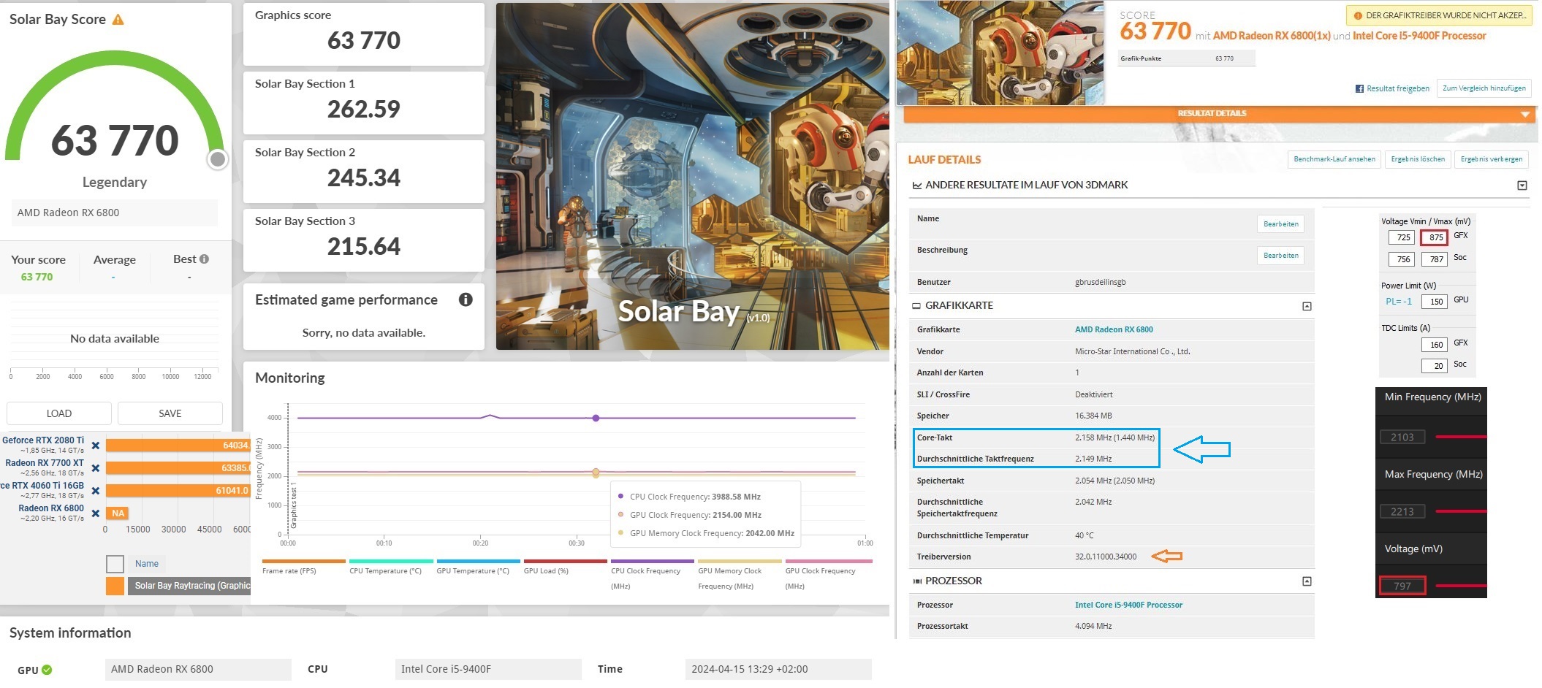Click Zum Vergleich hinzufügen button
Viewport: 1542px width, 688px height.
point(1484,88)
